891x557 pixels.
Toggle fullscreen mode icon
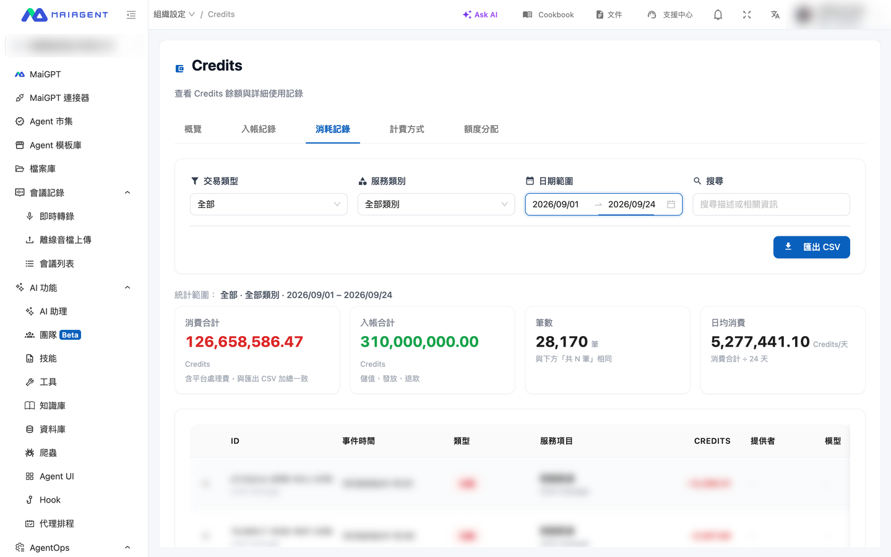tap(747, 15)
